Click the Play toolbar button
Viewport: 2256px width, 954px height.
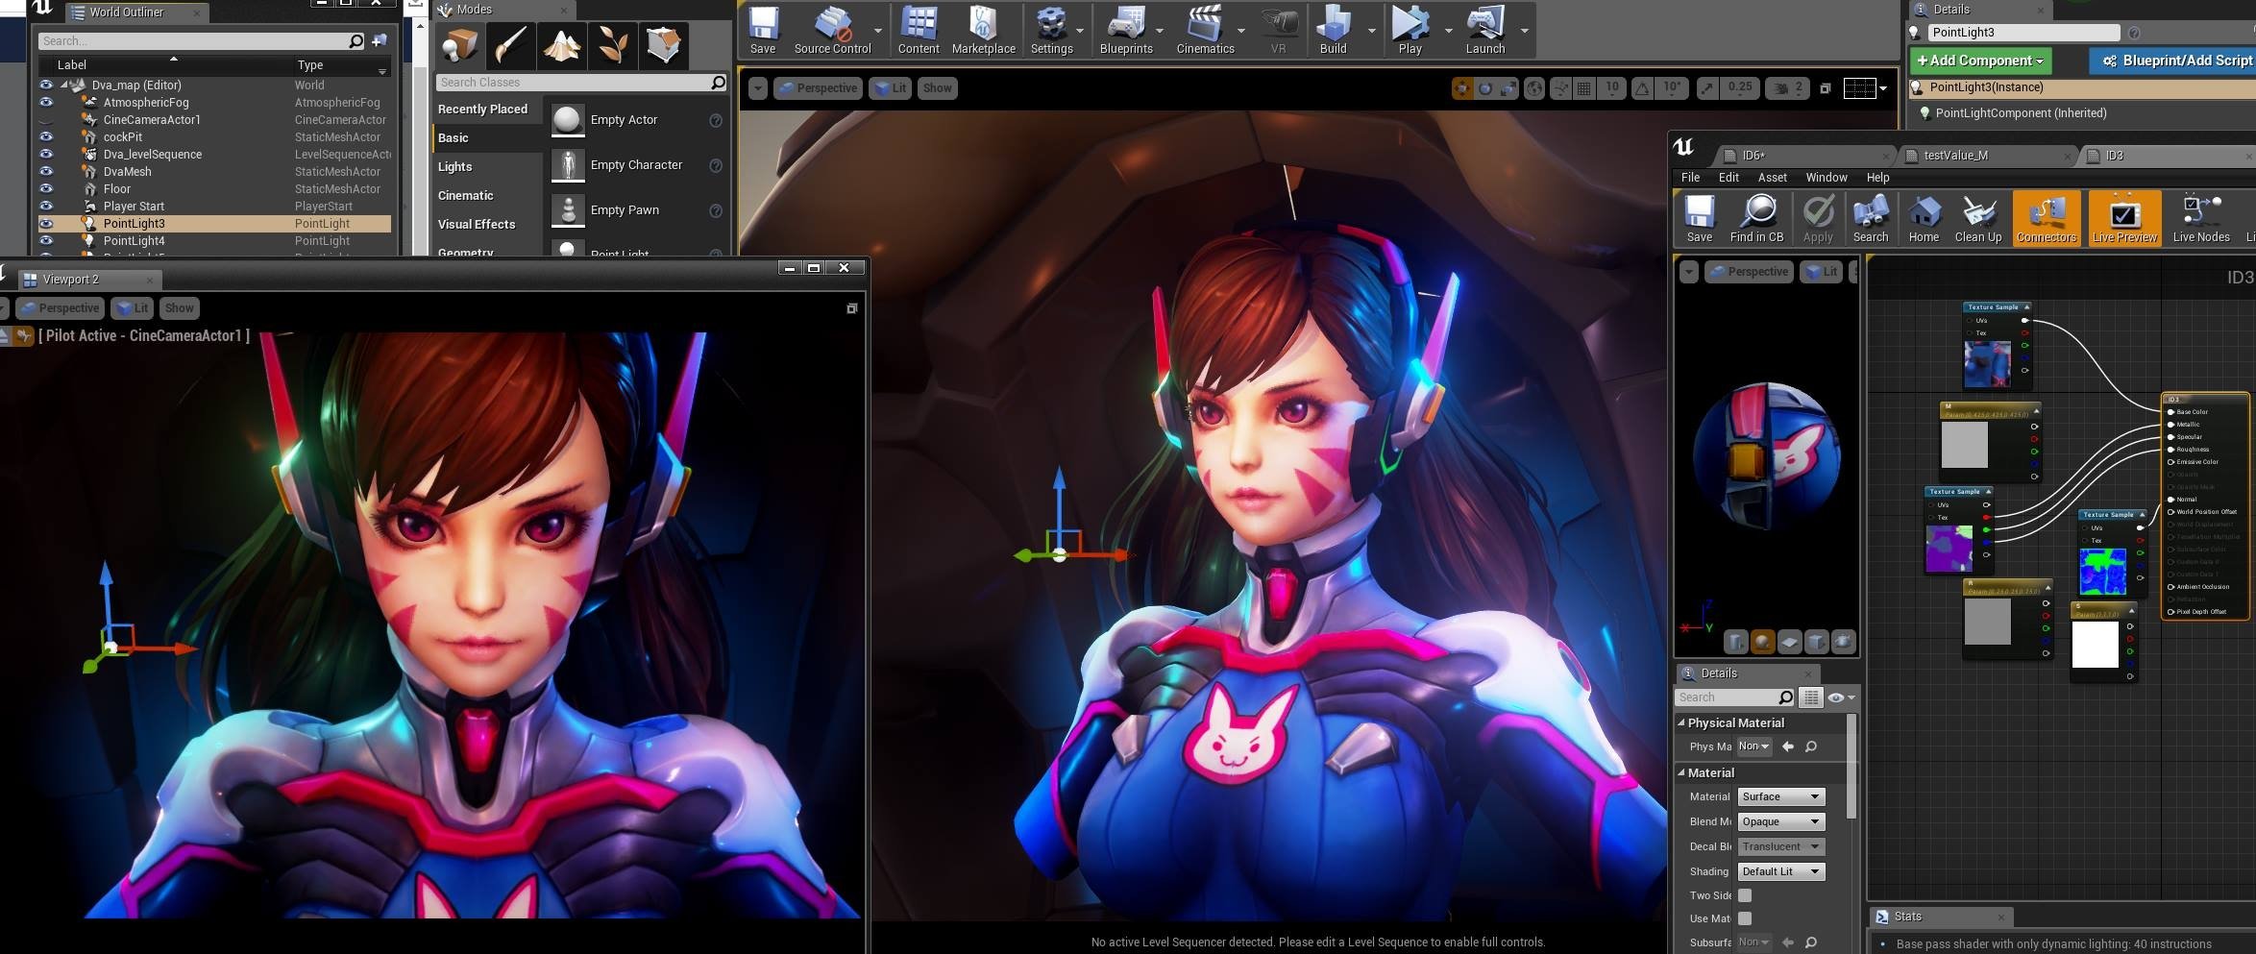click(x=1410, y=30)
